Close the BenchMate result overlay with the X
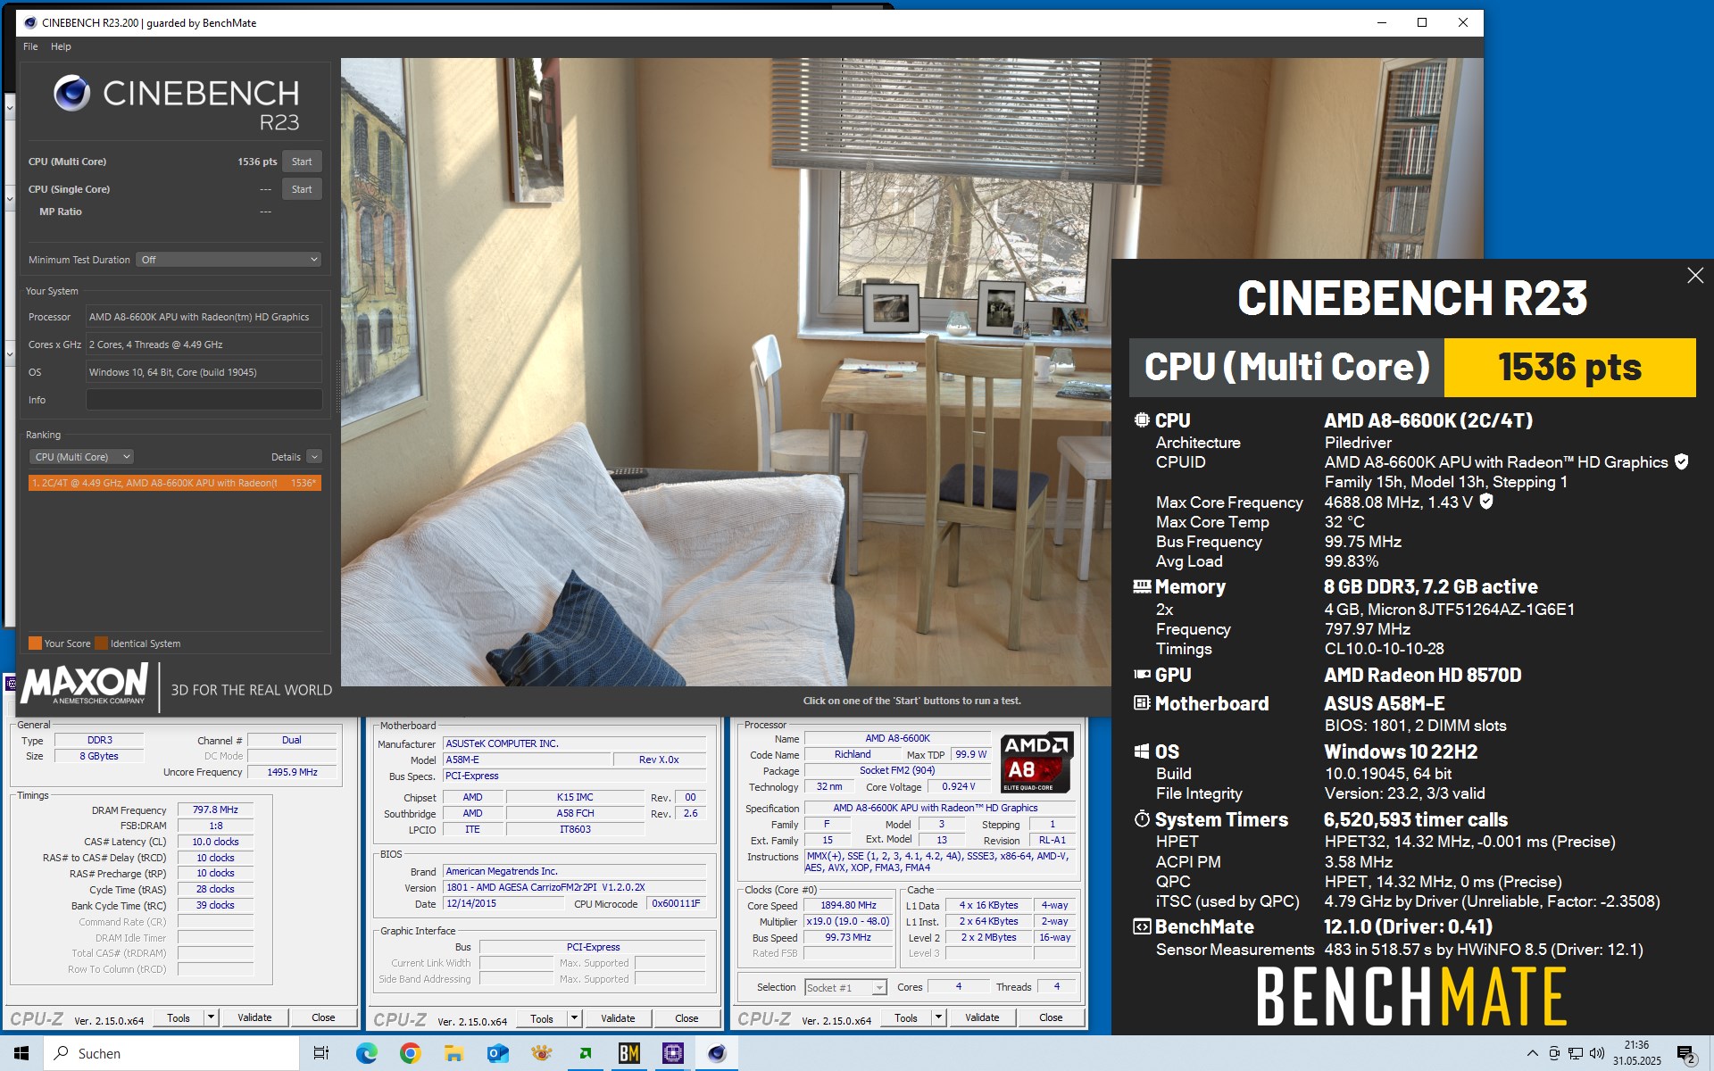The image size is (1714, 1071). (x=1695, y=276)
